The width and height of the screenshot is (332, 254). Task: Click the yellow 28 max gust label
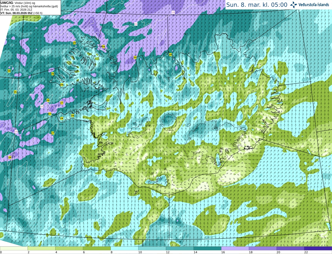pos(62,118)
